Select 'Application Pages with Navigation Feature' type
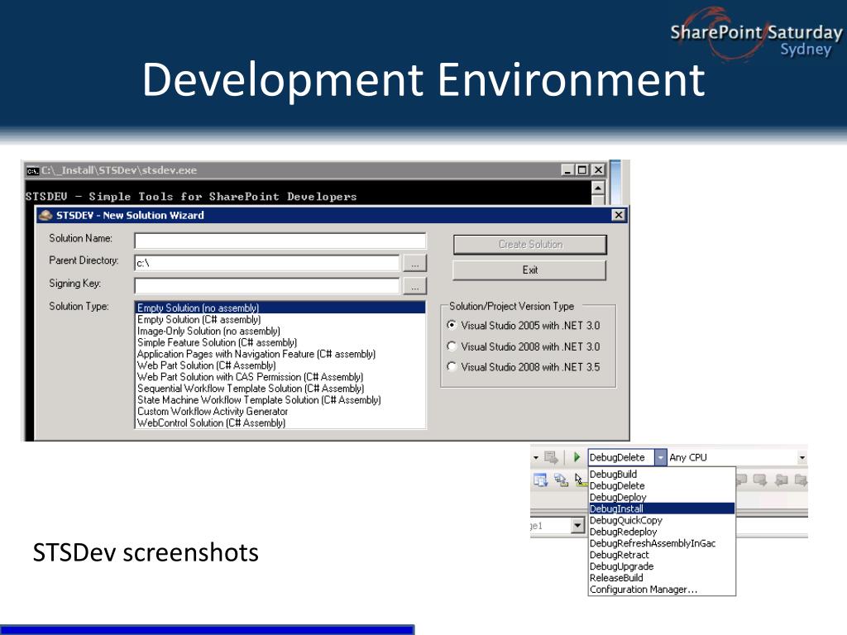The height and width of the screenshot is (635, 847). (280, 354)
